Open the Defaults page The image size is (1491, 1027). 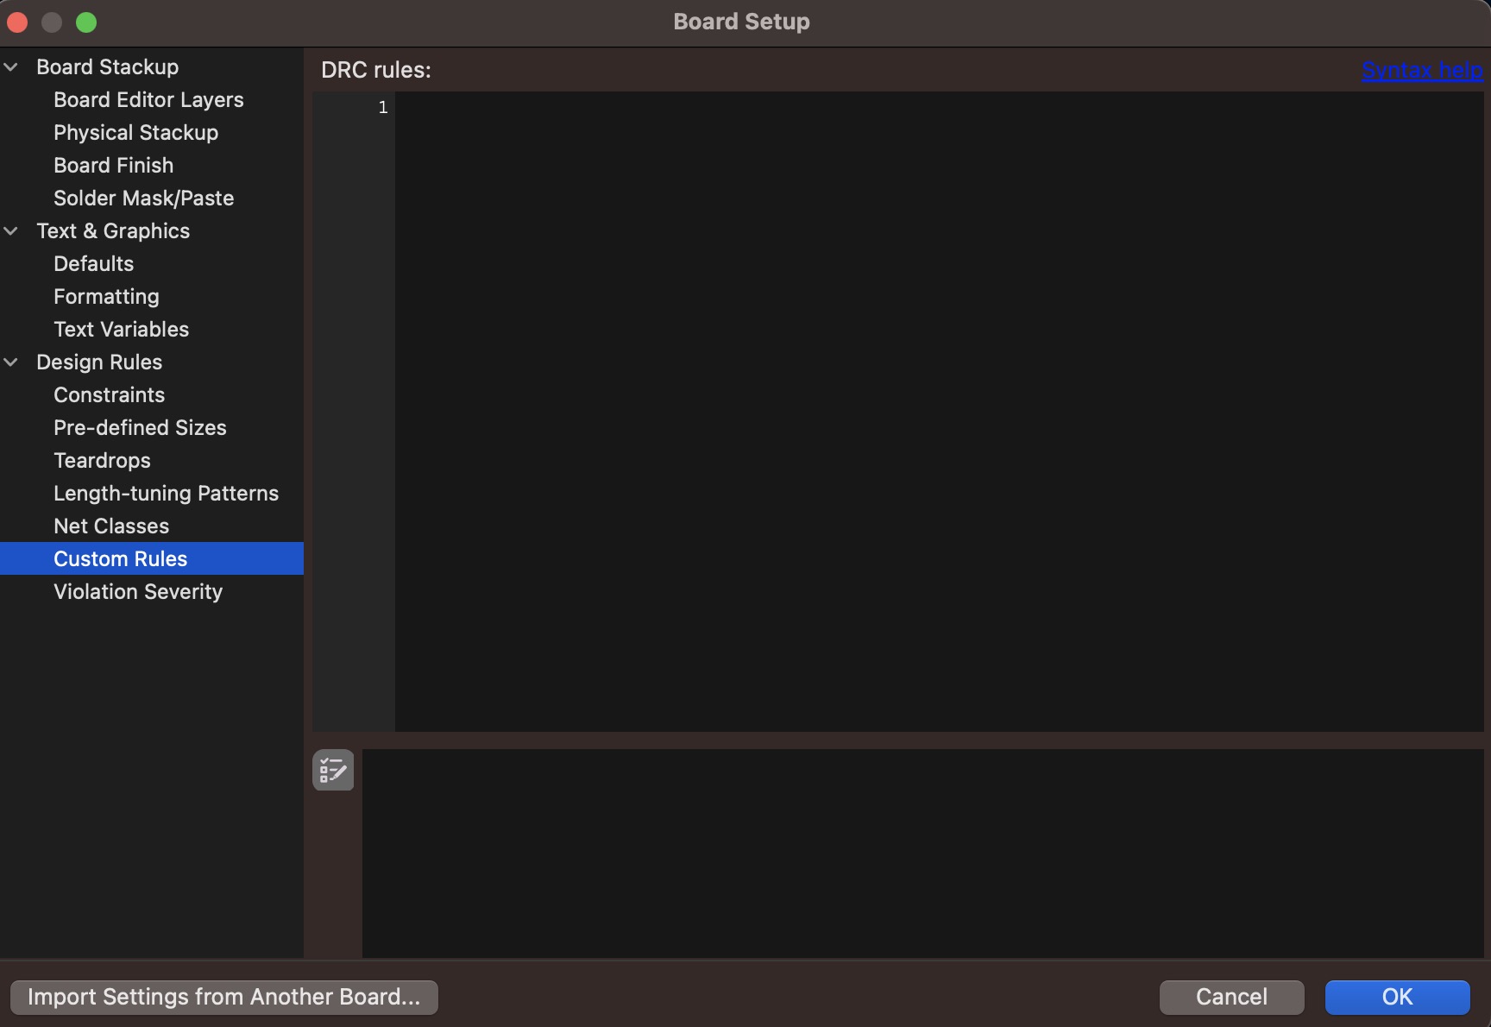[93, 263]
